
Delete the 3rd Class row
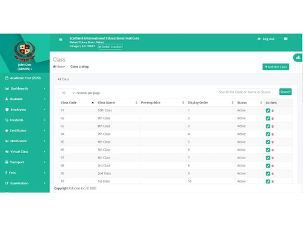coord(273,166)
